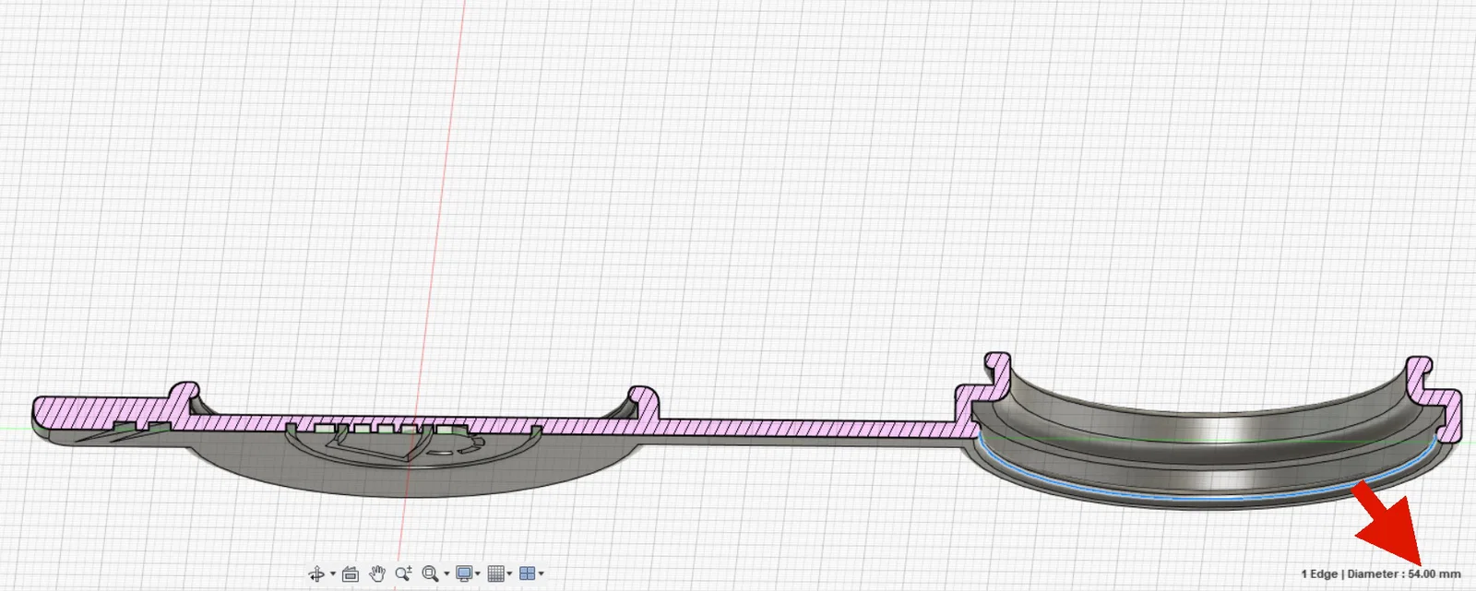Activate the Look At tool
This screenshot has height=591, width=1476.
pyautogui.click(x=351, y=573)
